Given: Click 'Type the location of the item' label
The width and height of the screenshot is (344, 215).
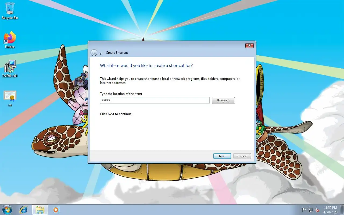Looking at the screenshot, I should click(x=121, y=94).
